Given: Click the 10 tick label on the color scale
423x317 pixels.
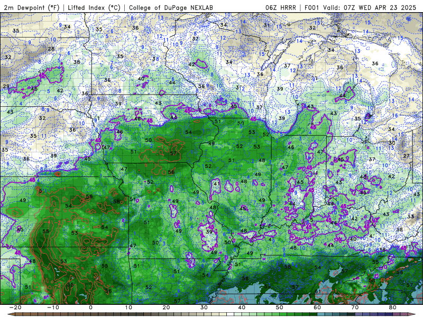Looking at the screenshot, I should 128,307.
